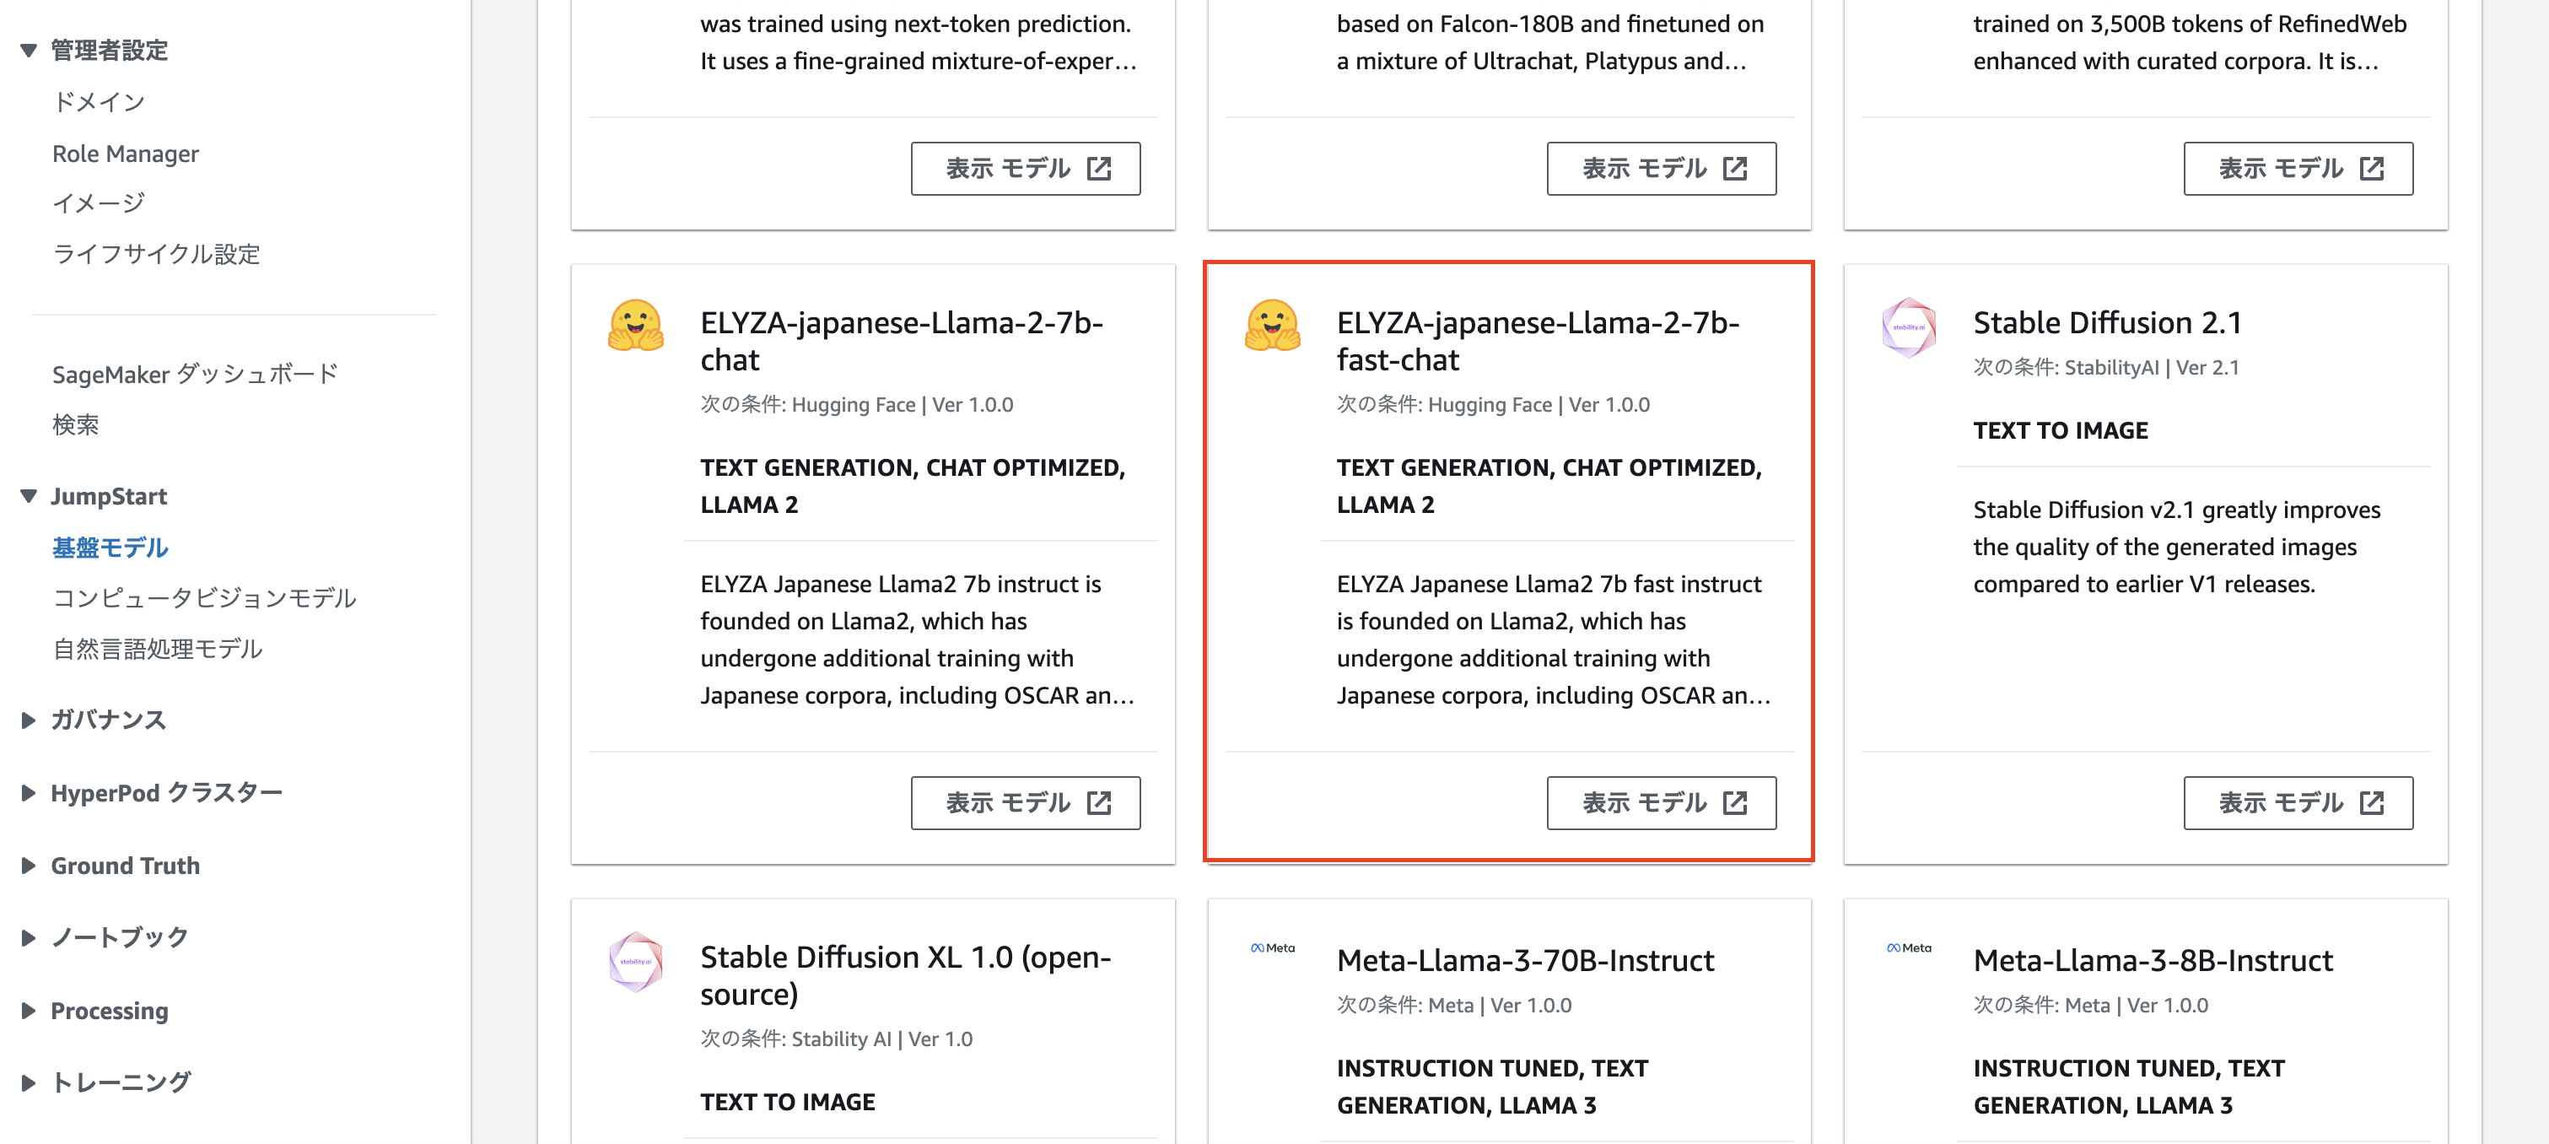Click Meta logo on Meta-Llama-3-8B-Instruct card
Image resolution: width=2549 pixels, height=1144 pixels.
coord(1909,948)
